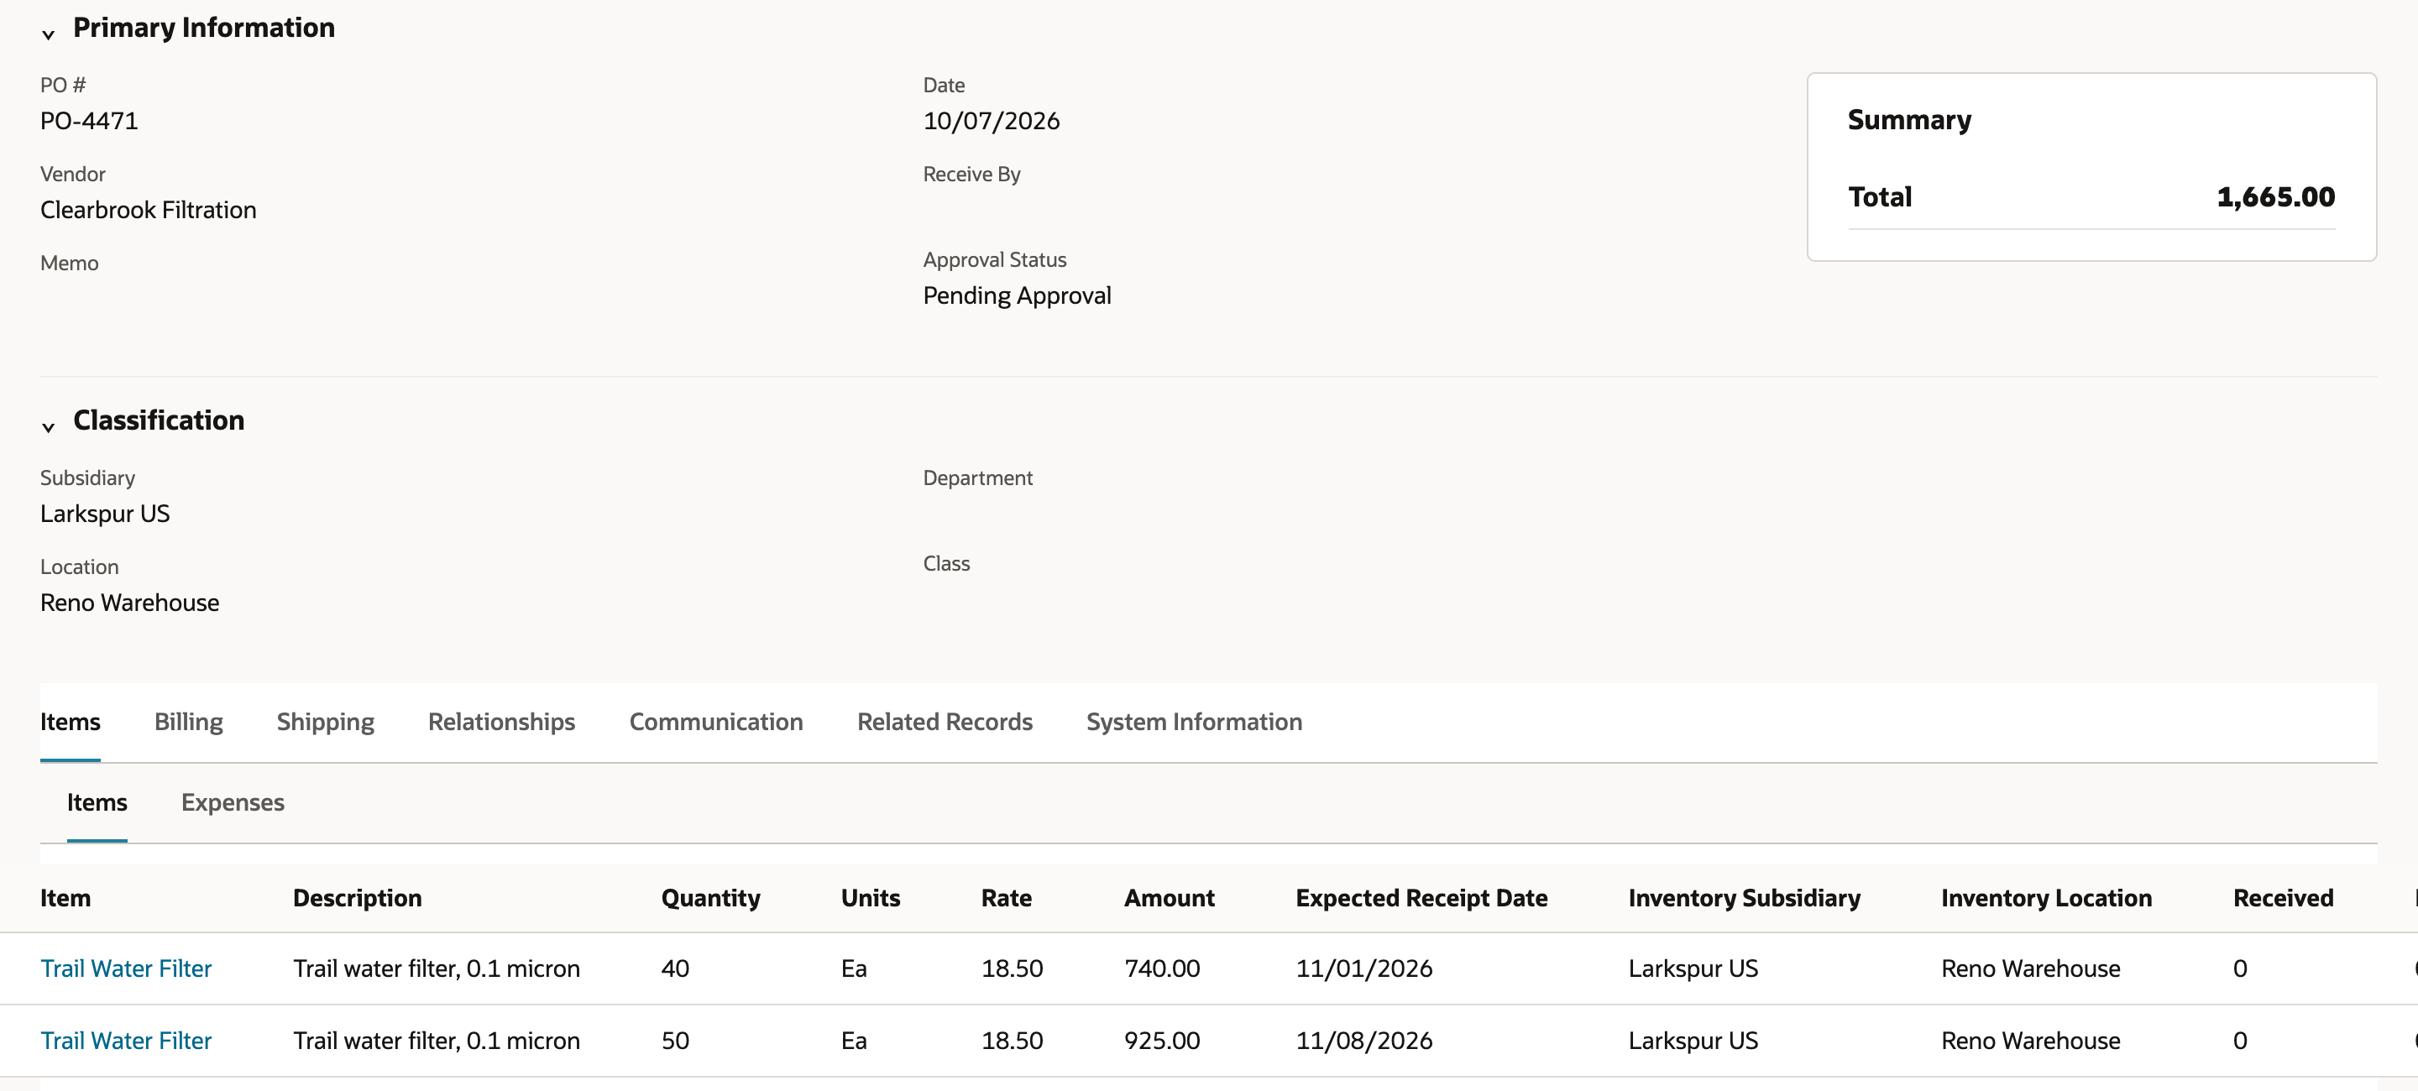
Task: Select the Items subtab
Action: (97, 802)
